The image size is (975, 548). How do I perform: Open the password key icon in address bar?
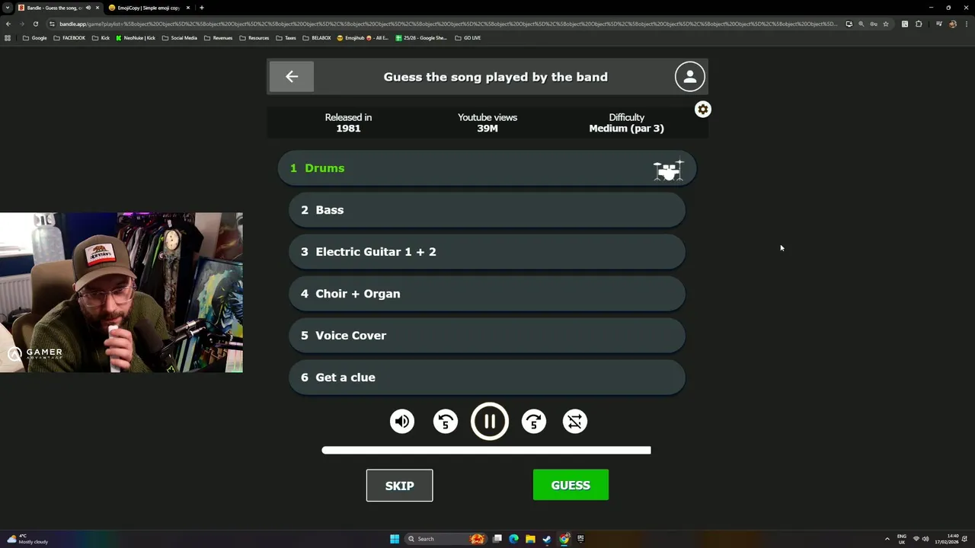873,24
